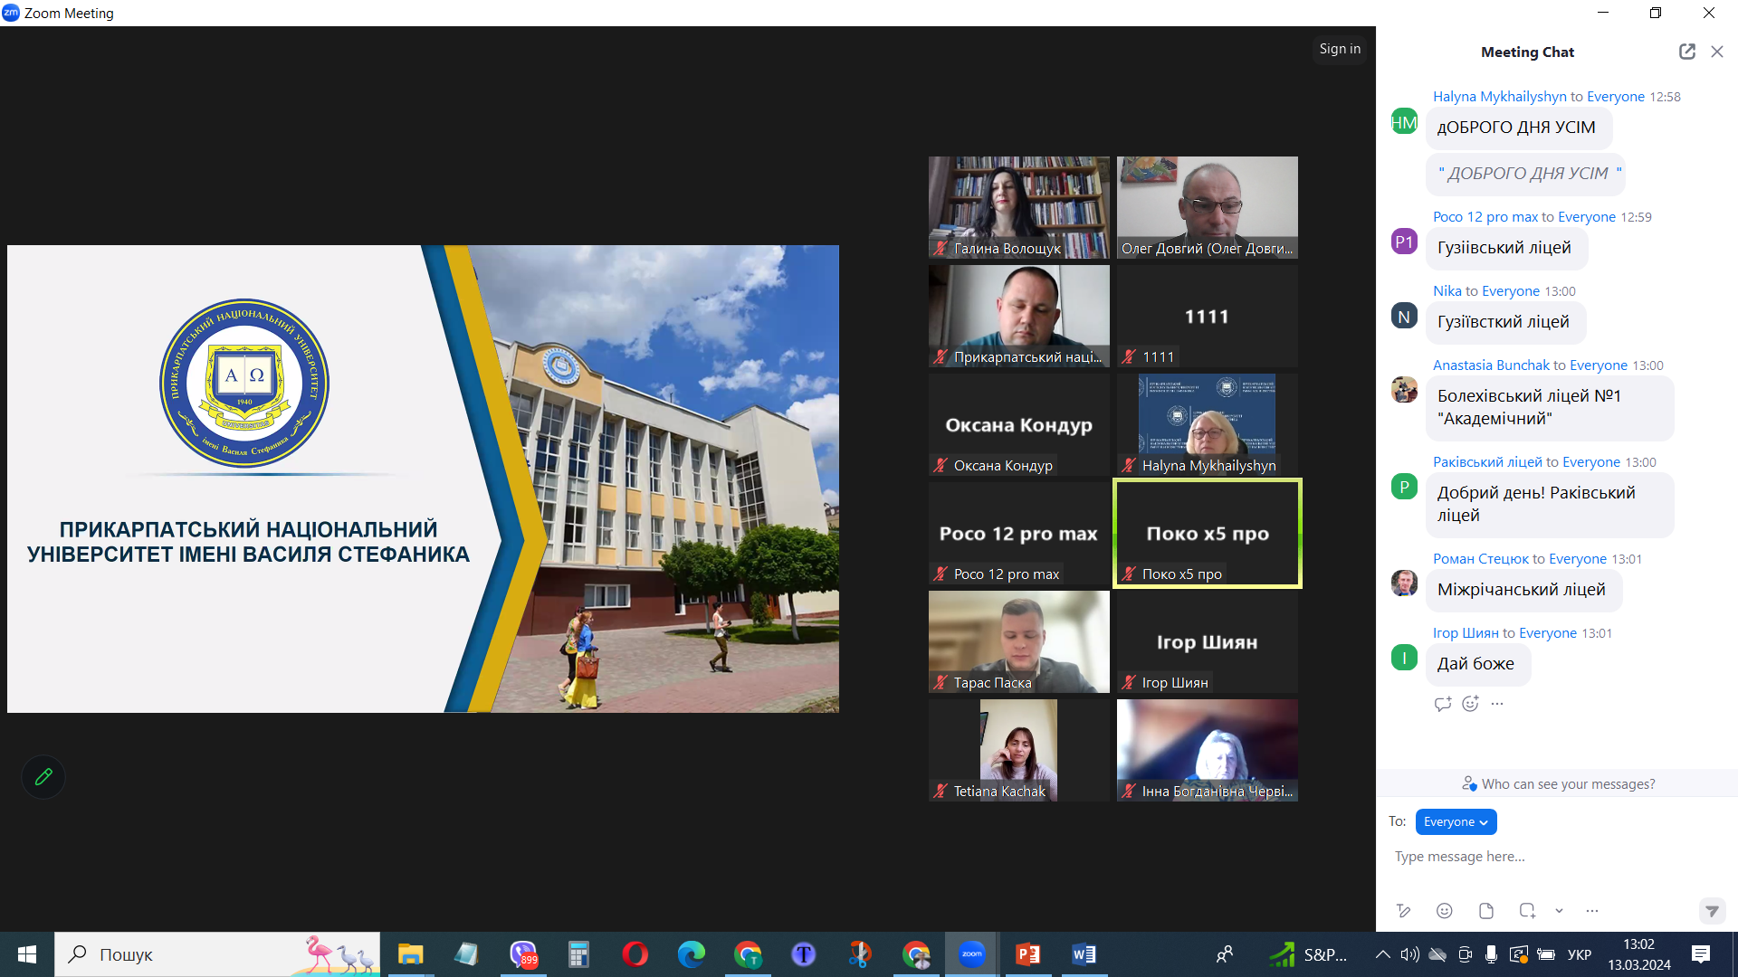Screen dimensions: 1738x977
Task: Open the emoji picker in chat toolbar
Action: (1445, 911)
